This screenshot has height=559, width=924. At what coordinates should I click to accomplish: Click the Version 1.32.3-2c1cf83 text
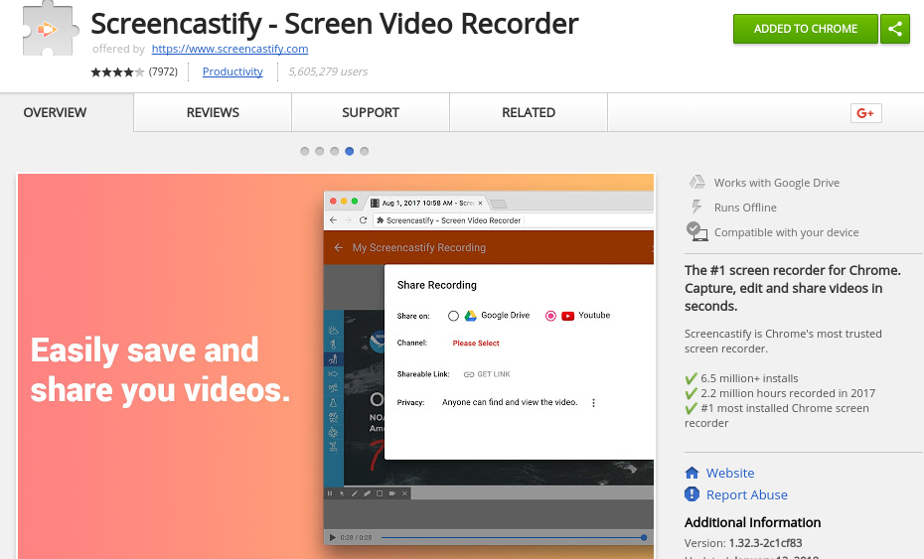[743, 543]
